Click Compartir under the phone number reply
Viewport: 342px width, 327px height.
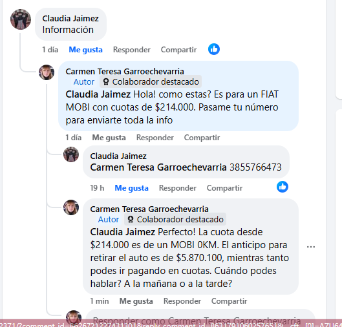coord(224,188)
